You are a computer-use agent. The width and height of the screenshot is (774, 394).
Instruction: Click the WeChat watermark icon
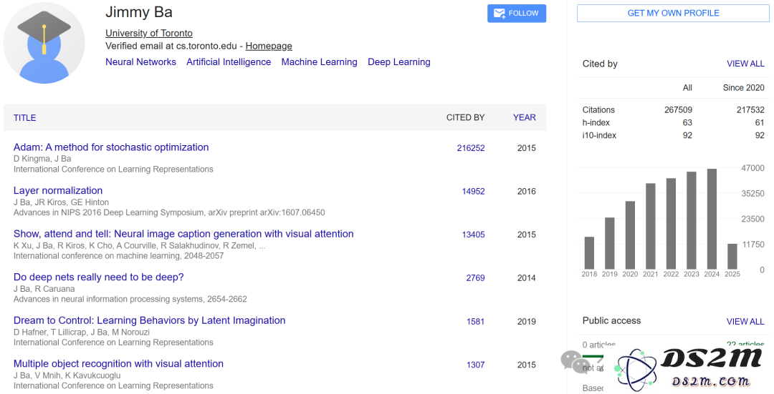coord(573,362)
